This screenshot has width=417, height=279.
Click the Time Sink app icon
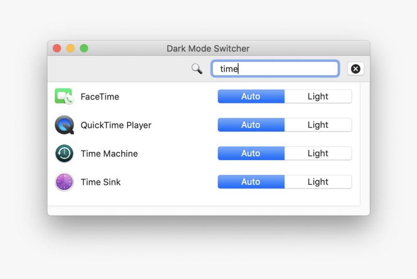(x=64, y=182)
